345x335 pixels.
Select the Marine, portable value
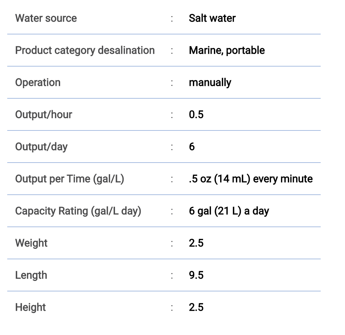tap(227, 50)
